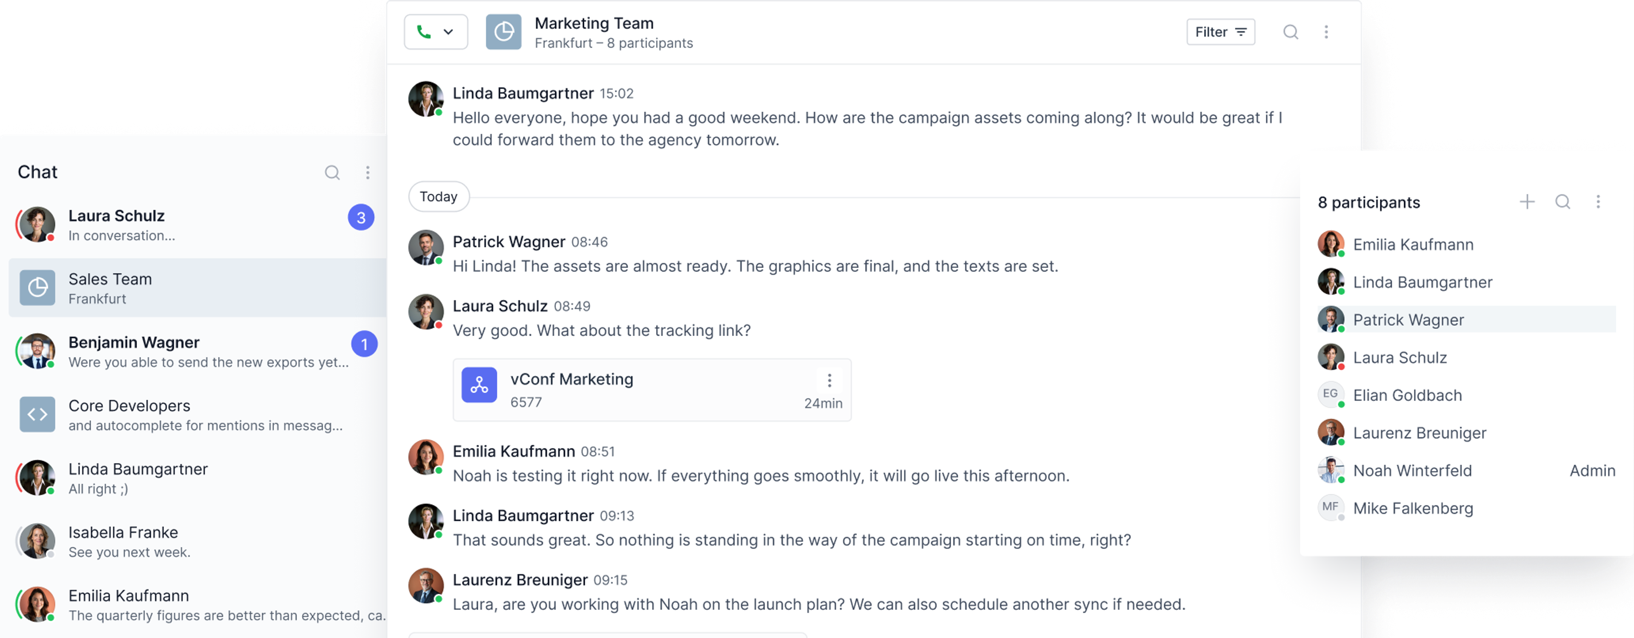Click the vConf Marketing conference icon
The image size is (1634, 638).
click(x=479, y=385)
